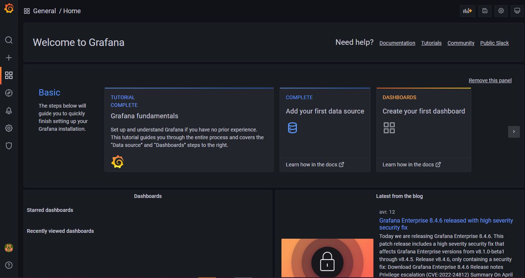Image resolution: width=525 pixels, height=278 pixels.
Task: Open the Public Slack link
Action: [x=494, y=43]
